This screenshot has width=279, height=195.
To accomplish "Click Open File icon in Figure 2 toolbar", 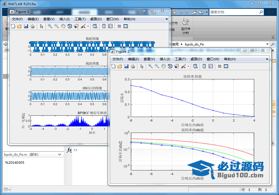I will [120, 66].
